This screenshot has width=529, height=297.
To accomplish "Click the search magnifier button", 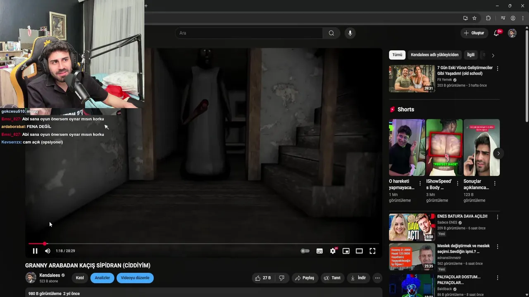I will (x=331, y=33).
